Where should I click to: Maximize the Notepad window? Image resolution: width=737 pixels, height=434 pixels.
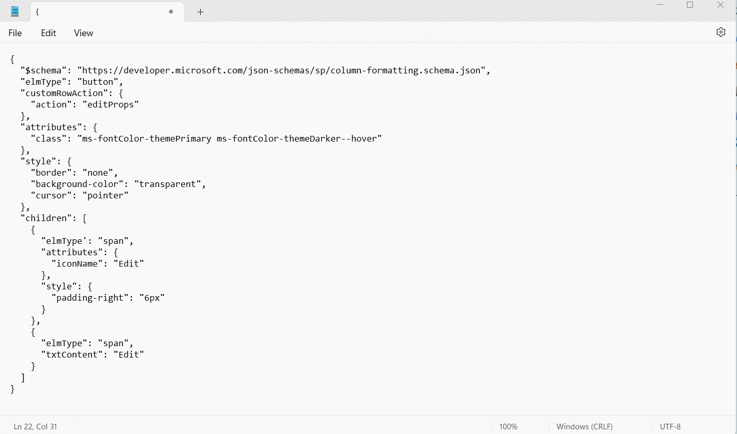[689, 5]
